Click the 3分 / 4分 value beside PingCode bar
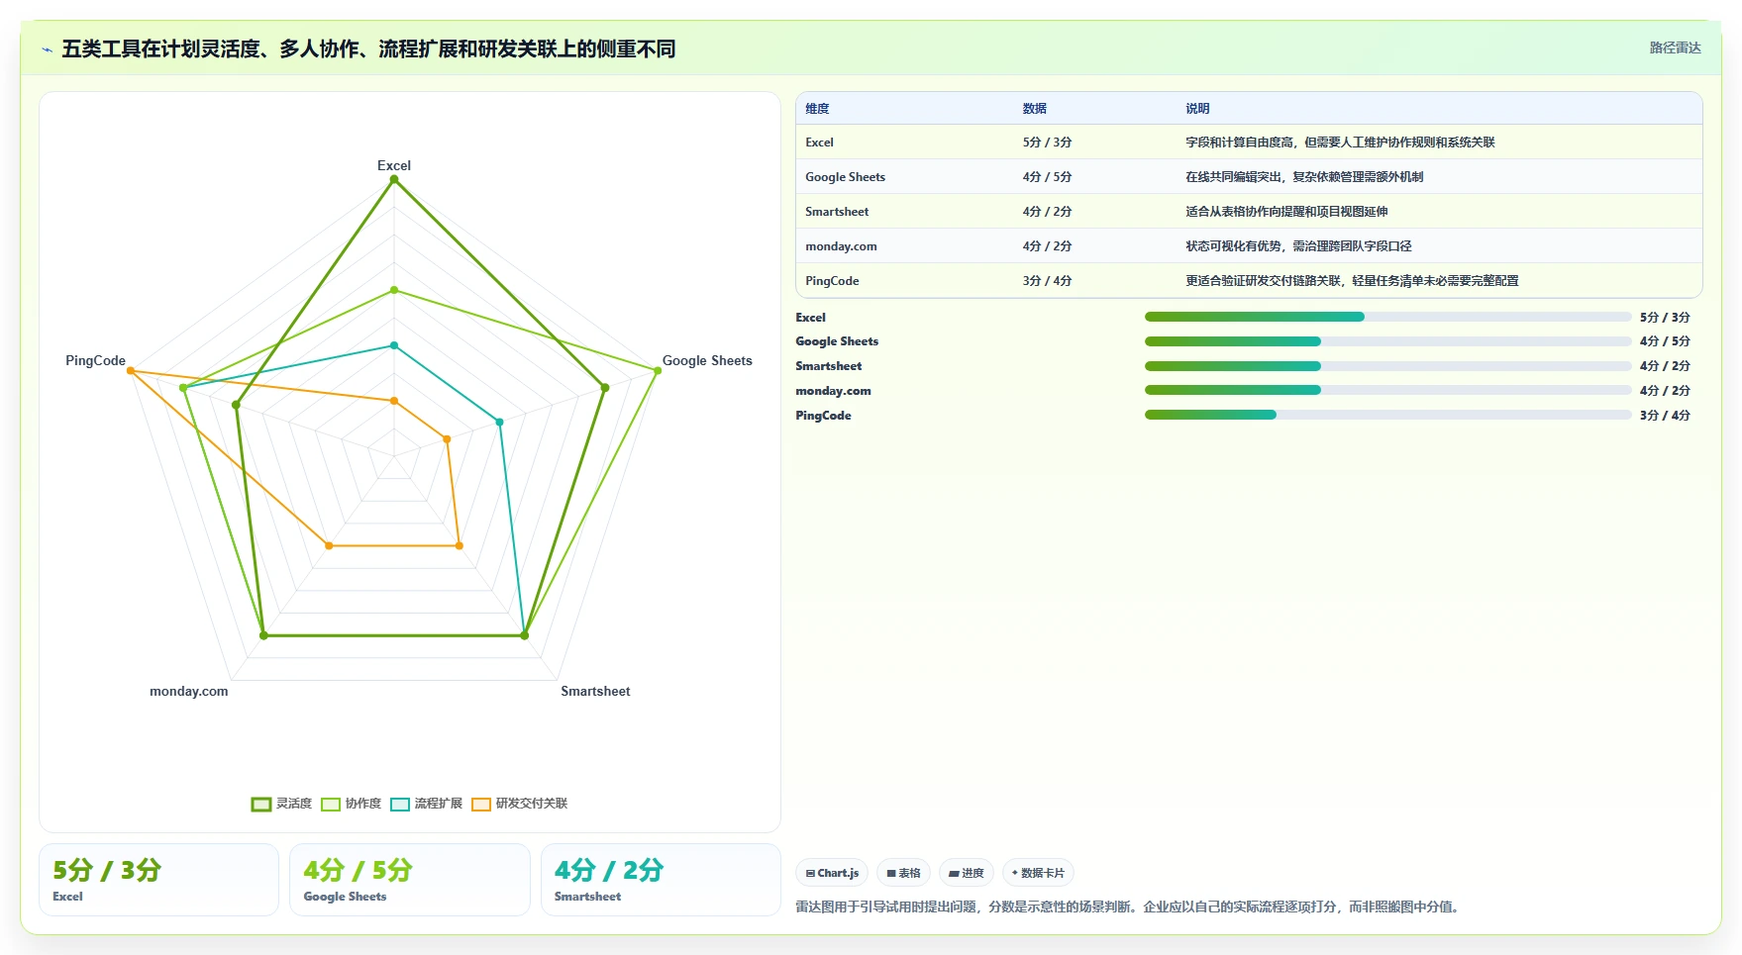Image resolution: width=1742 pixels, height=955 pixels. 1665,416
